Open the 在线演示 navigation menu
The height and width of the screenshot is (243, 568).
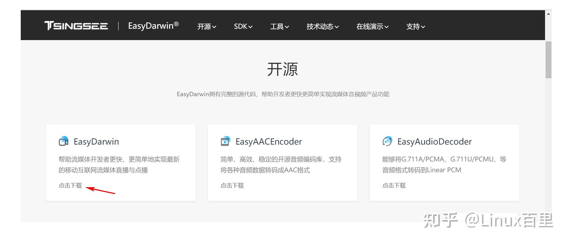[x=372, y=27]
